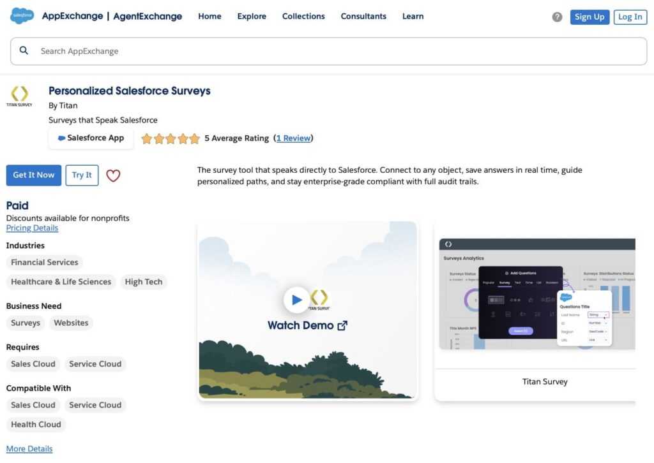This screenshot has height=463, width=654.
Task: Switch to the Learn section
Action: 413,16
